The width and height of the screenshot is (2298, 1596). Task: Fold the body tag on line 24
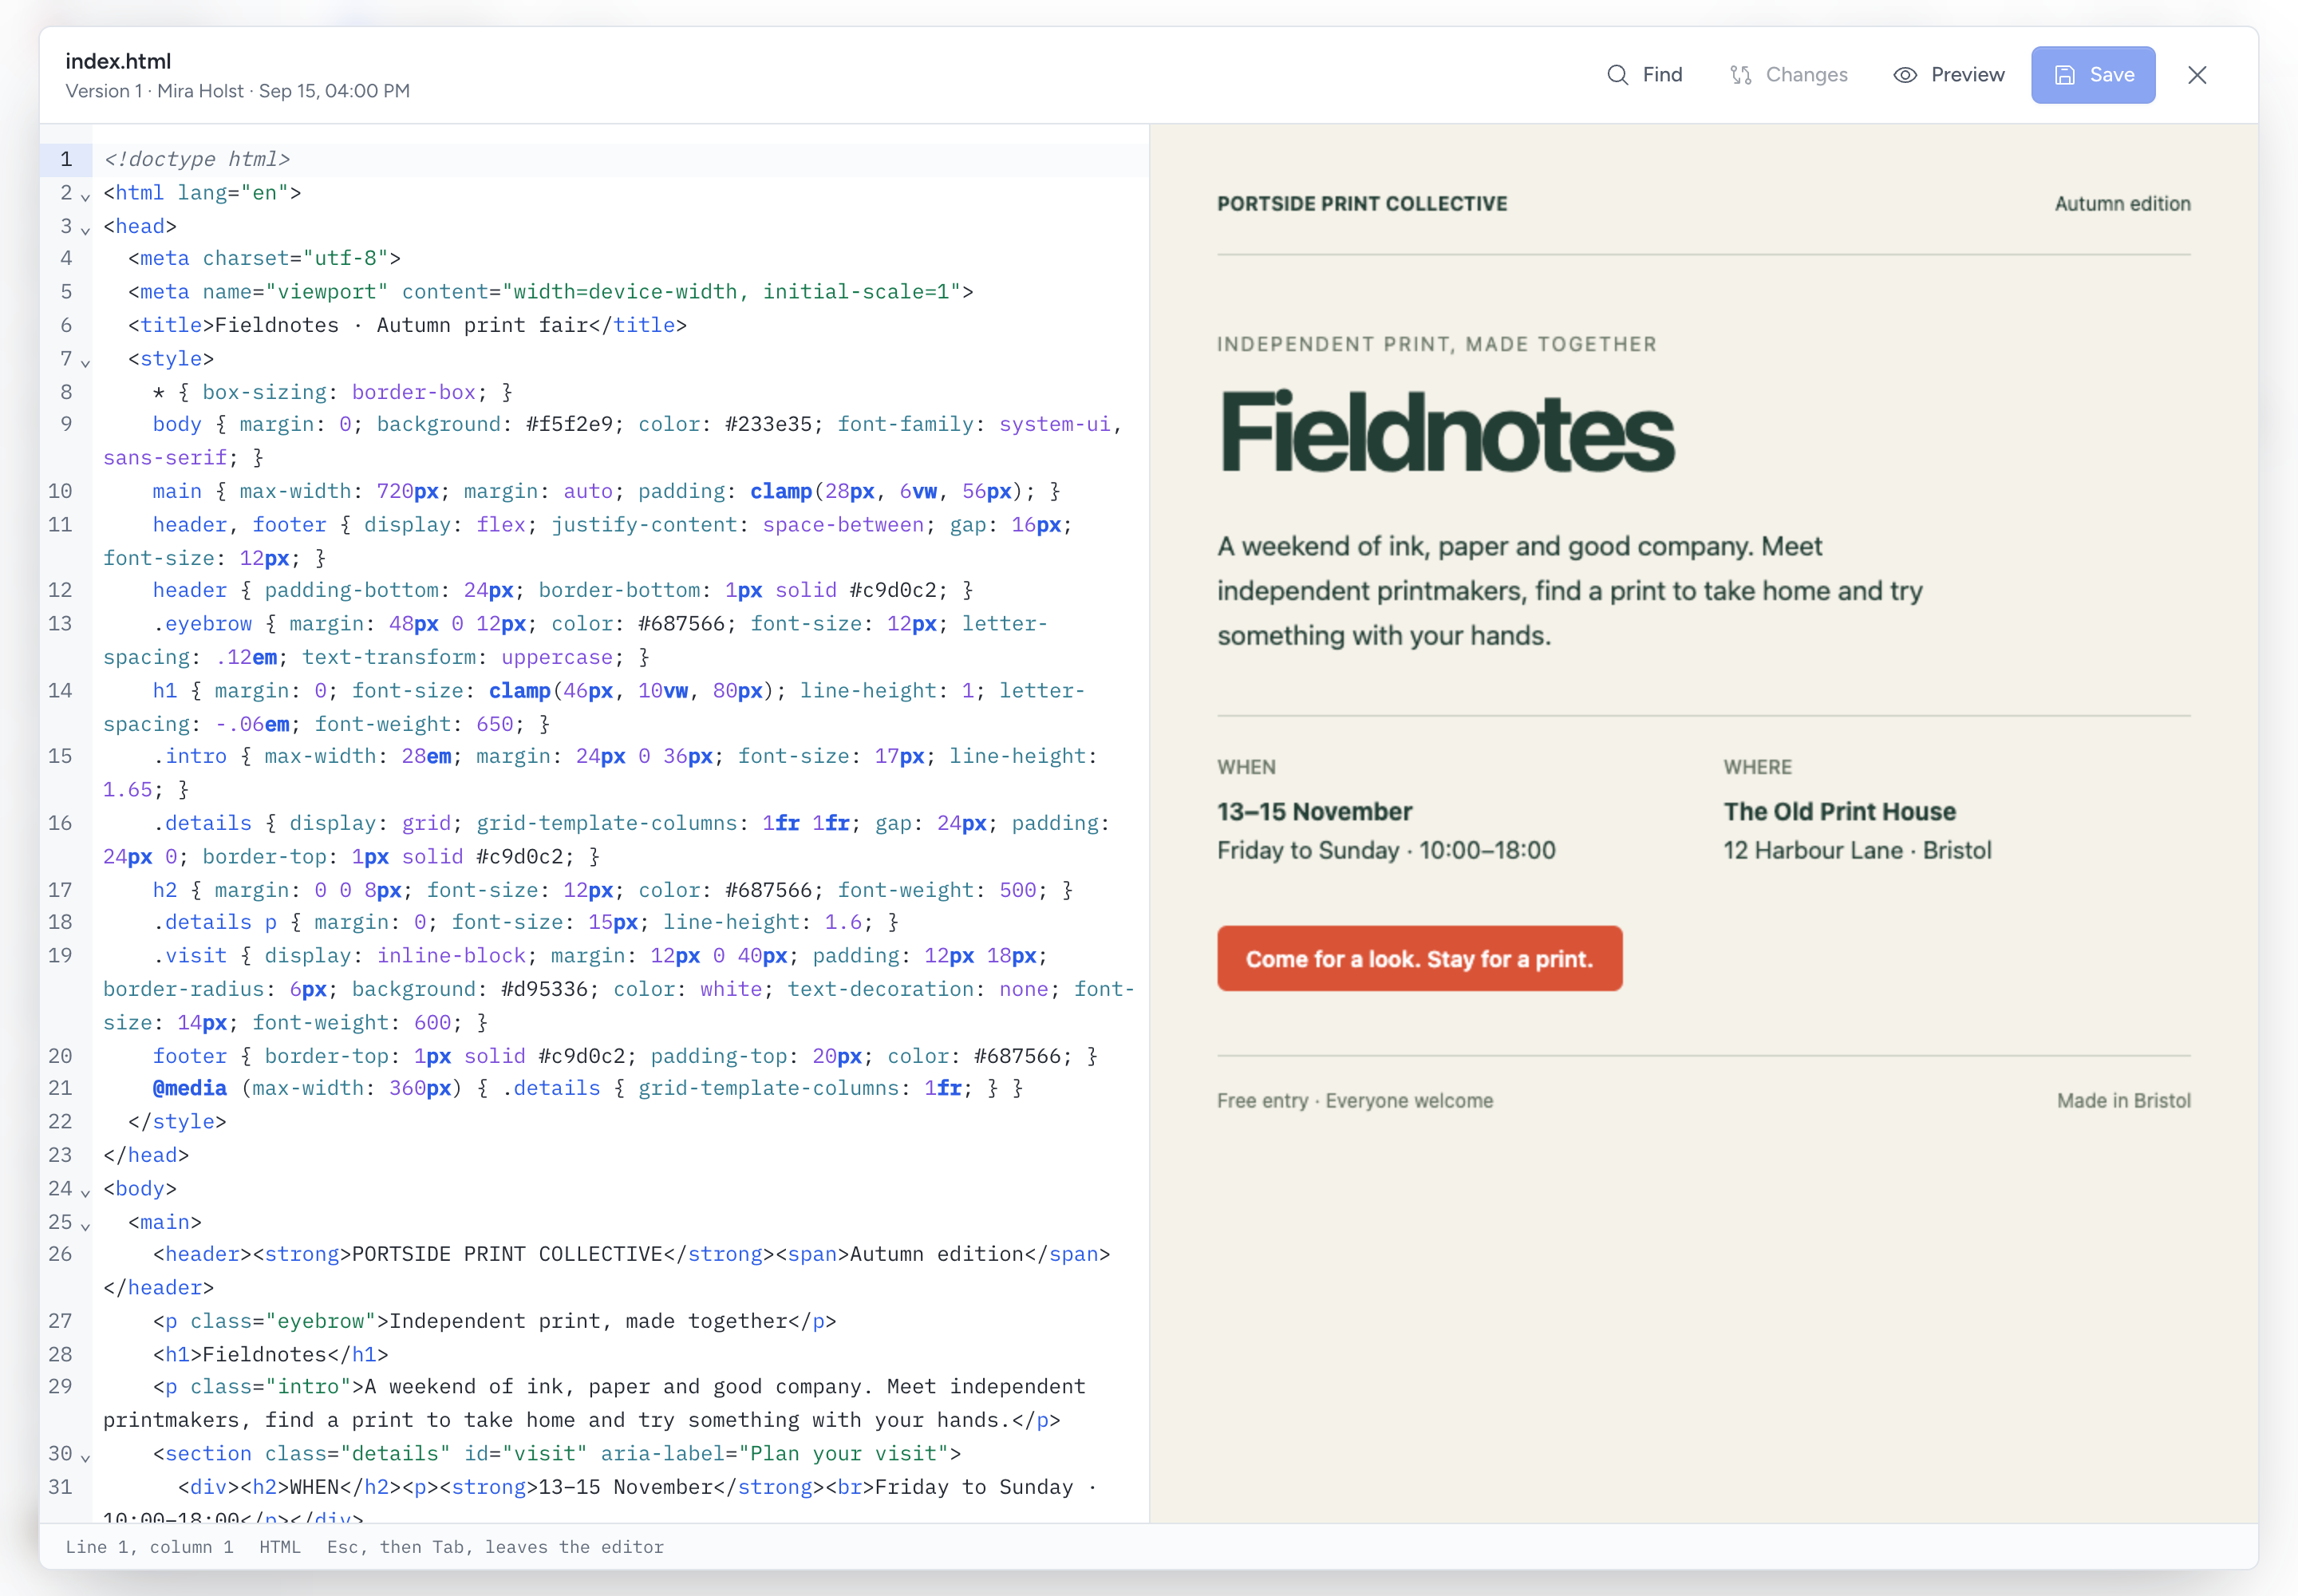click(85, 1192)
